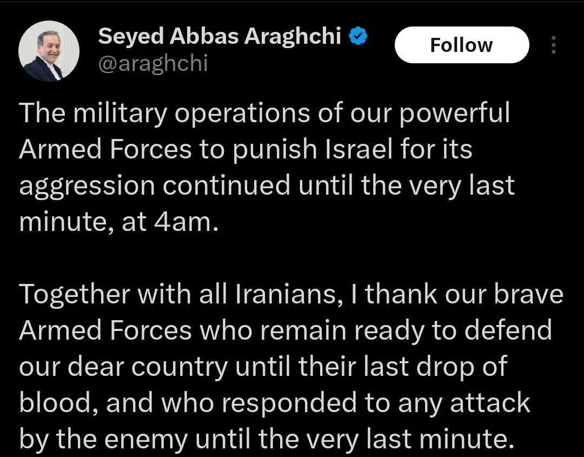This screenshot has width=584, height=457.
Task: Click the word 'powerful' in the first line
Action: click(x=455, y=113)
